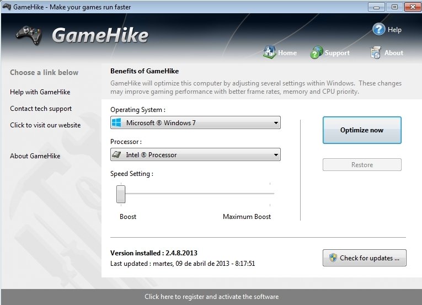Open Help with GameHike link
The height and width of the screenshot is (305, 422).
(40, 92)
